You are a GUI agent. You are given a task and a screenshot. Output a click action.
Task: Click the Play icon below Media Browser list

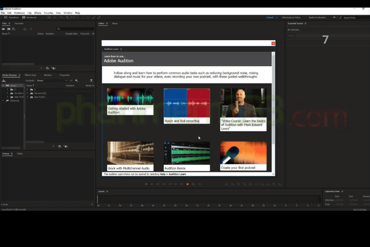(x=53, y=146)
